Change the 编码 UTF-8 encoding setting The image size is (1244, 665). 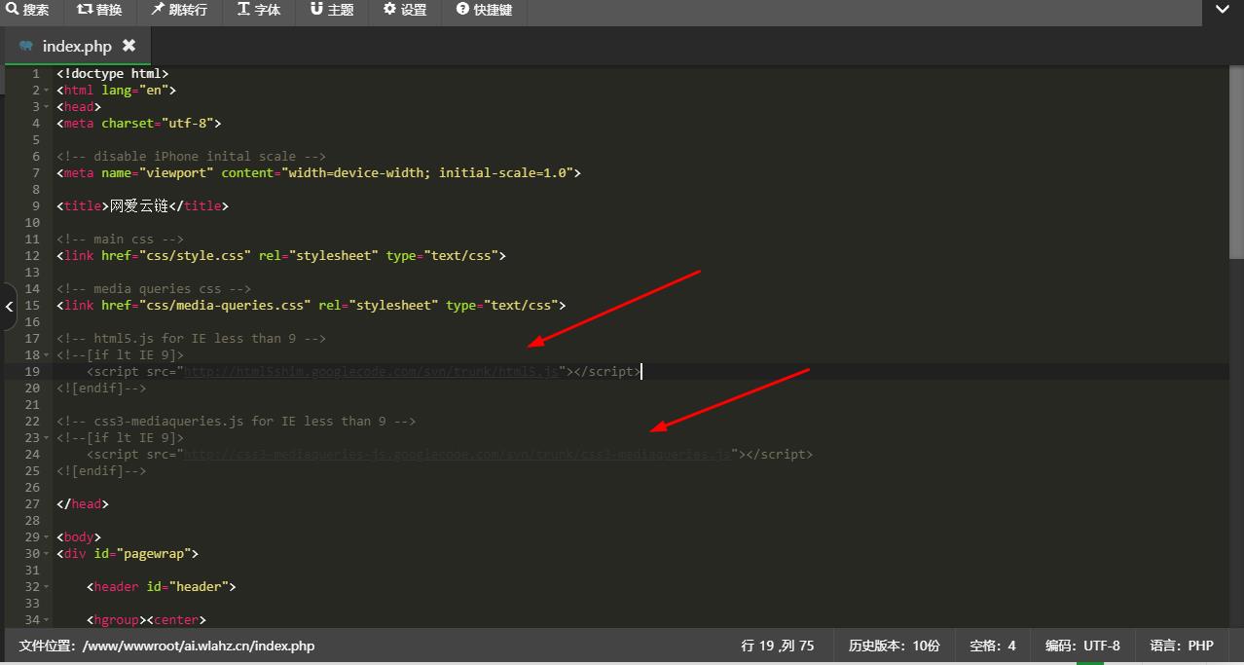(x=1082, y=646)
